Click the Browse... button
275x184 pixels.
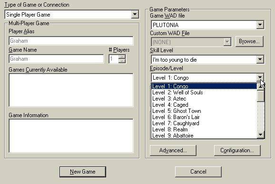pos(249,41)
